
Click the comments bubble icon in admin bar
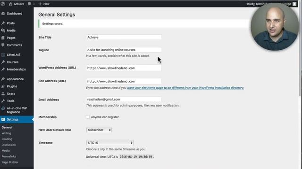point(29,4)
